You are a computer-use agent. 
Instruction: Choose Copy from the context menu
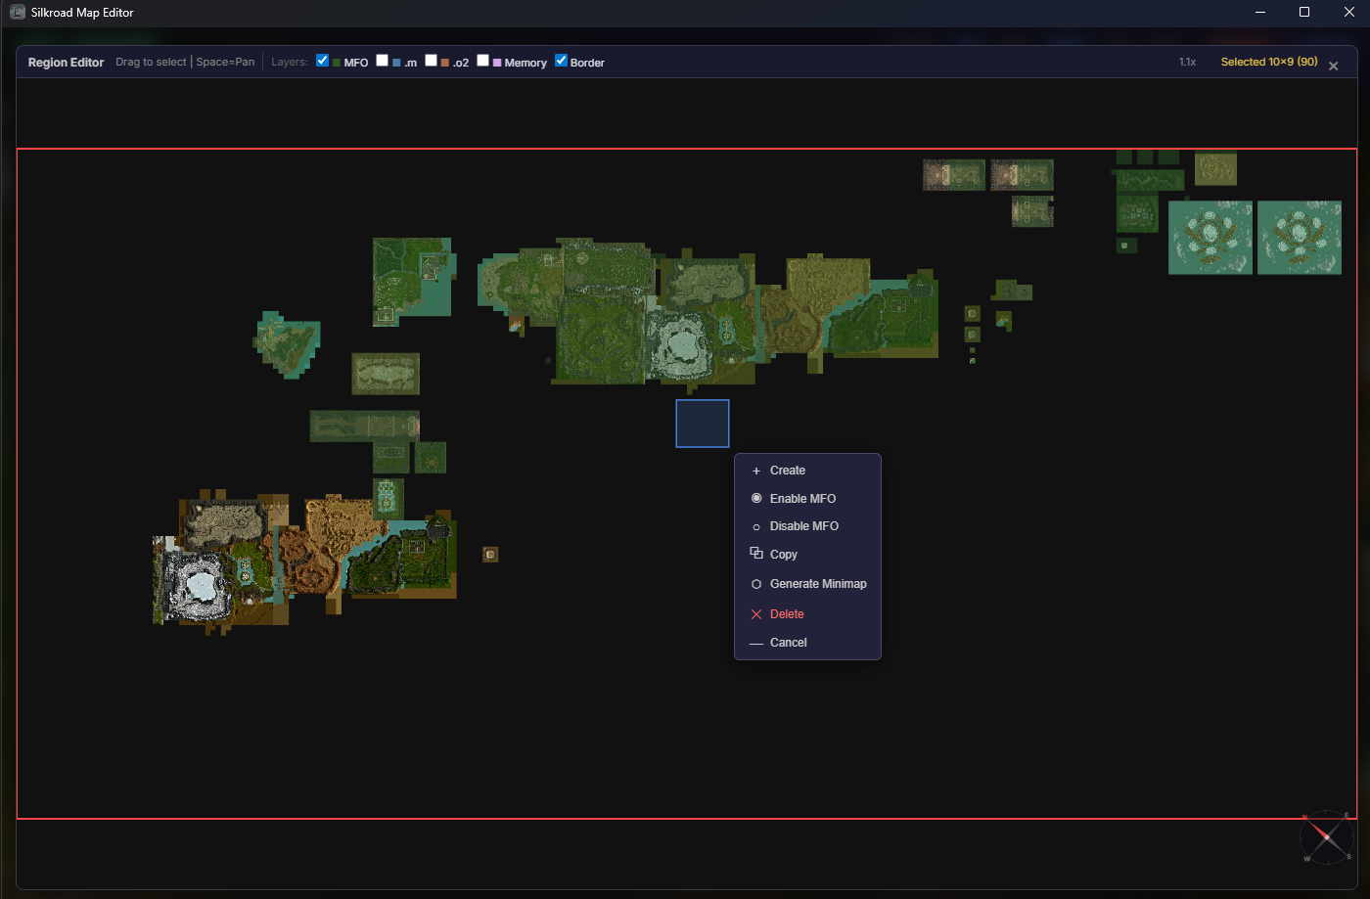point(807,555)
